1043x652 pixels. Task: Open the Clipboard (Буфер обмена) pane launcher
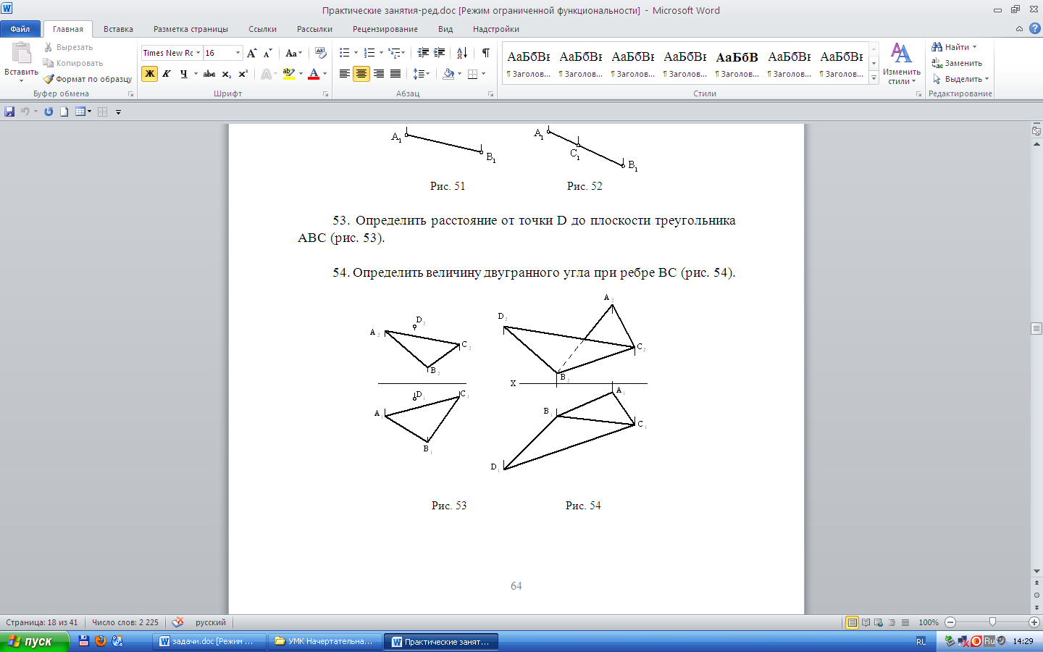tap(131, 94)
